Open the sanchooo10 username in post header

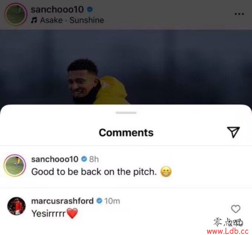[57, 10]
